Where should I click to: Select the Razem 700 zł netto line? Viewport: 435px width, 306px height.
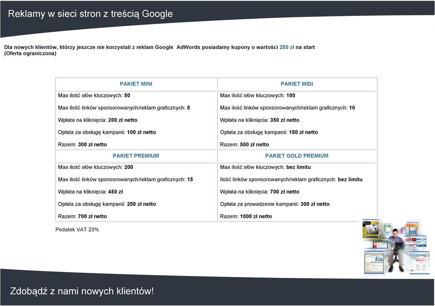[82, 216]
